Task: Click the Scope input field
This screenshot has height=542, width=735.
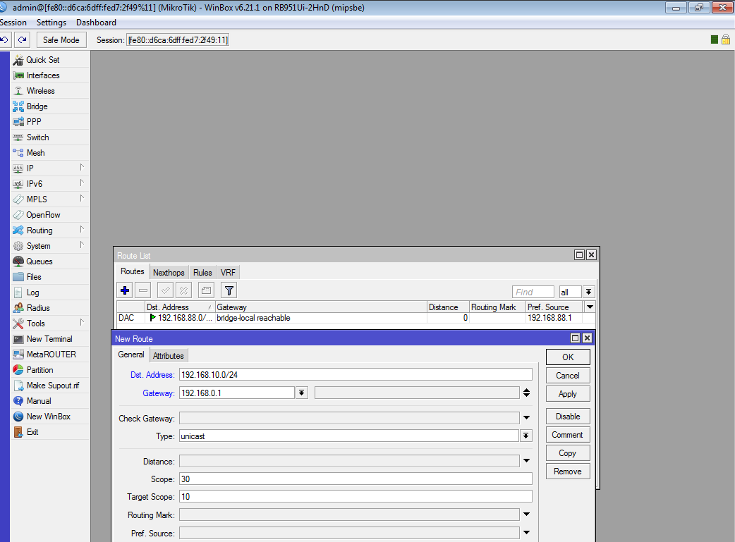Action: [x=356, y=479]
